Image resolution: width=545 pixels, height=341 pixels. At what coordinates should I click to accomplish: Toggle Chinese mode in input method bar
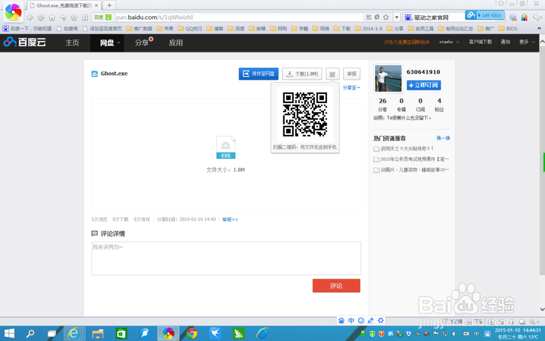click(352, 320)
